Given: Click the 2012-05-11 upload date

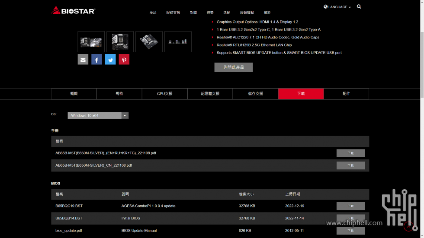Looking at the screenshot, I should [294, 231].
